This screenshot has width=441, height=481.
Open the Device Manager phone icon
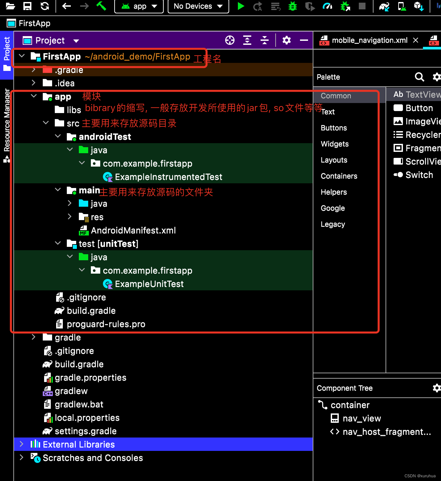pos(402,6)
